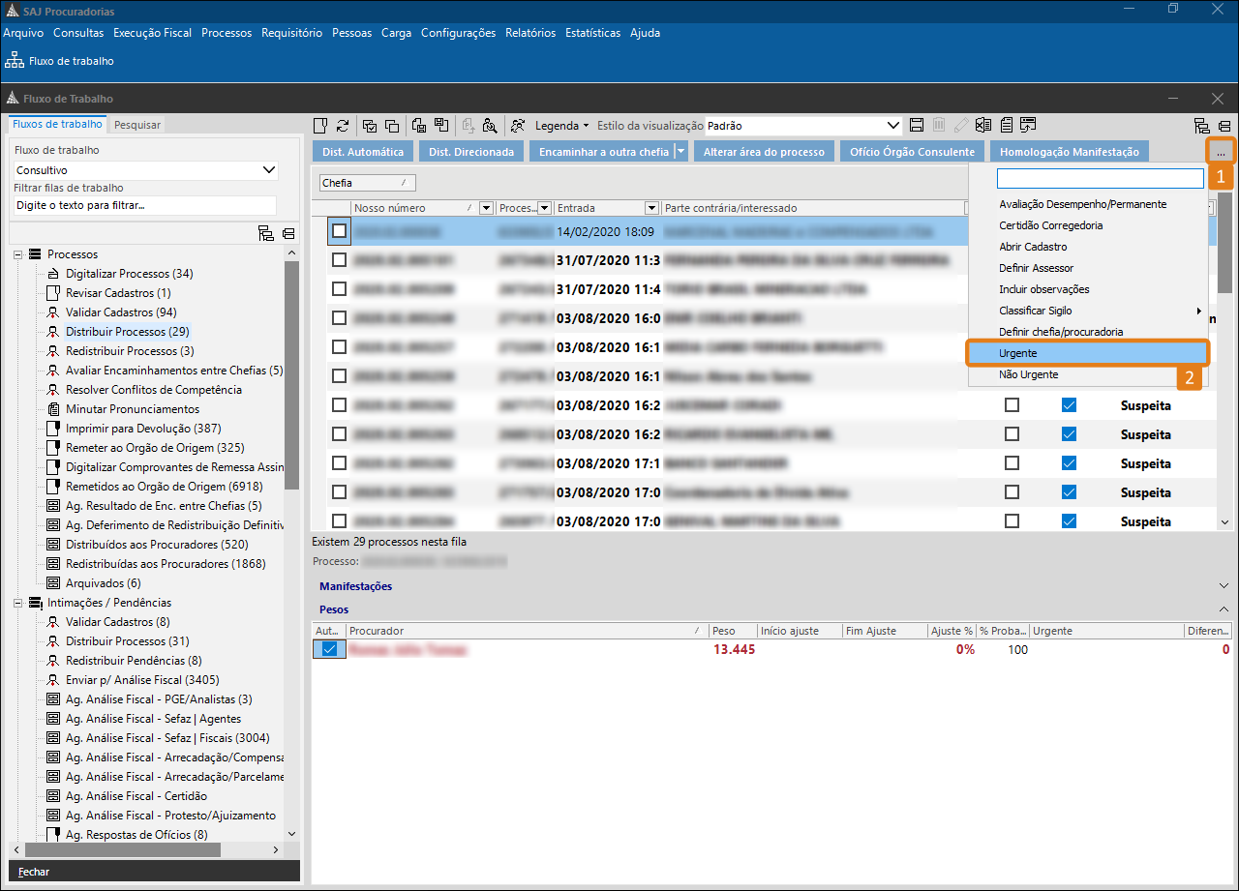1239x891 pixels.
Task: Open the Relatórios menu
Action: [x=530, y=33]
